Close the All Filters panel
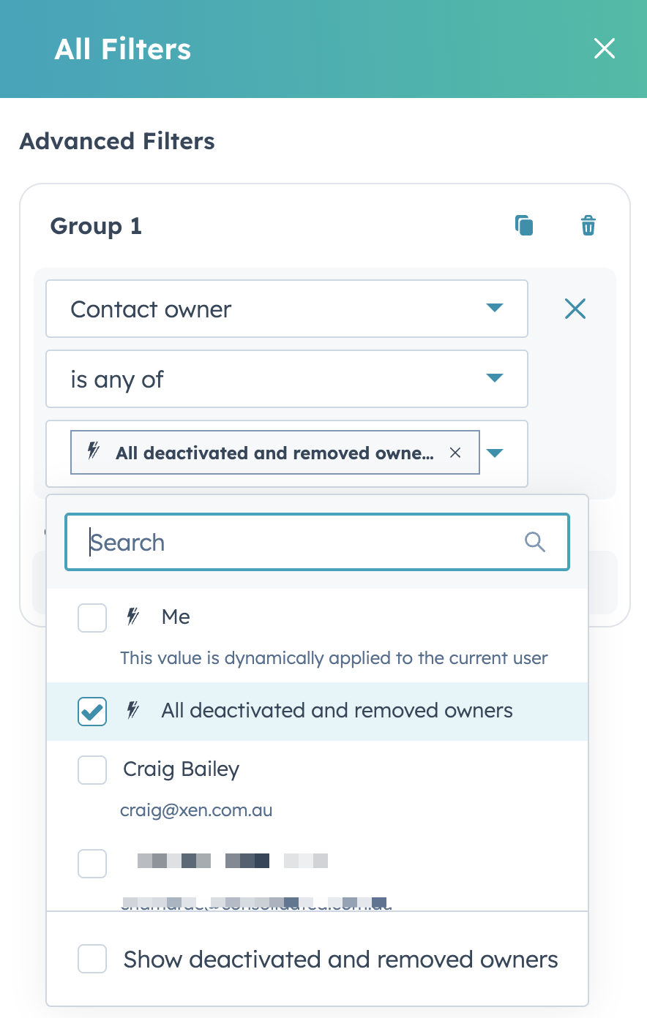The image size is (647, 1018). tap(604, 49)
